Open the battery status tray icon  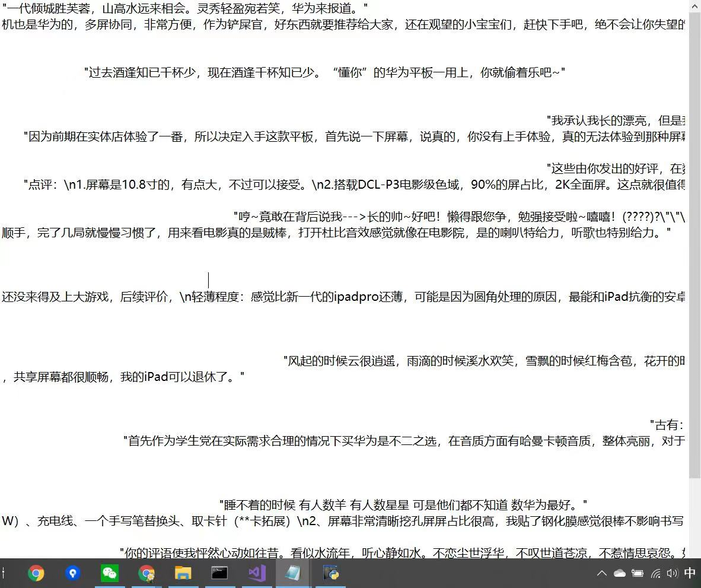pyautogui.click(x=638, y=573)
